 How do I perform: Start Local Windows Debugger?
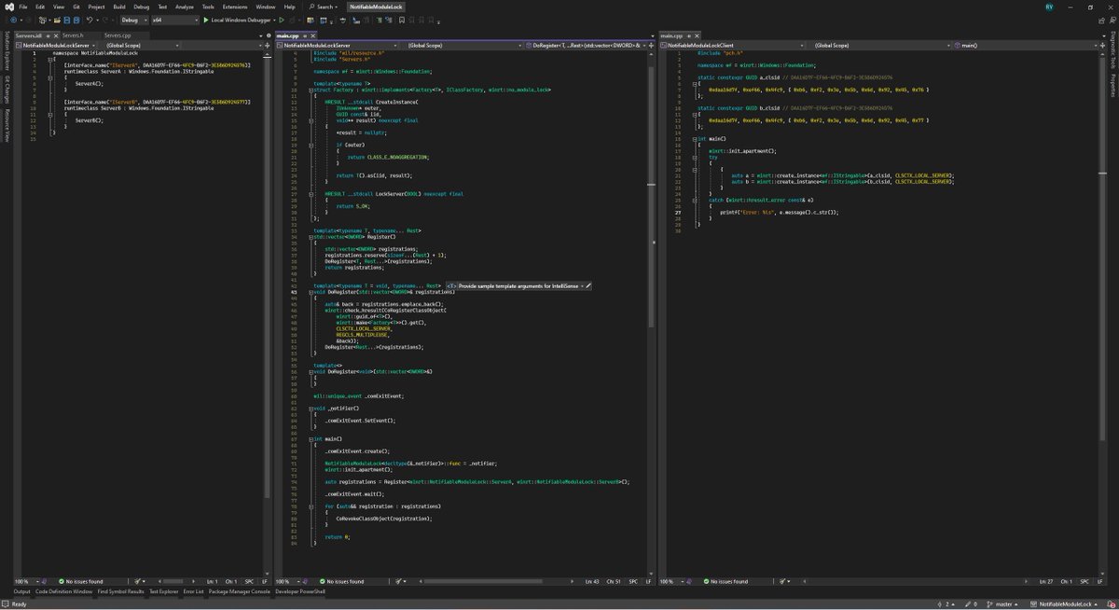(x=239, y=20)
